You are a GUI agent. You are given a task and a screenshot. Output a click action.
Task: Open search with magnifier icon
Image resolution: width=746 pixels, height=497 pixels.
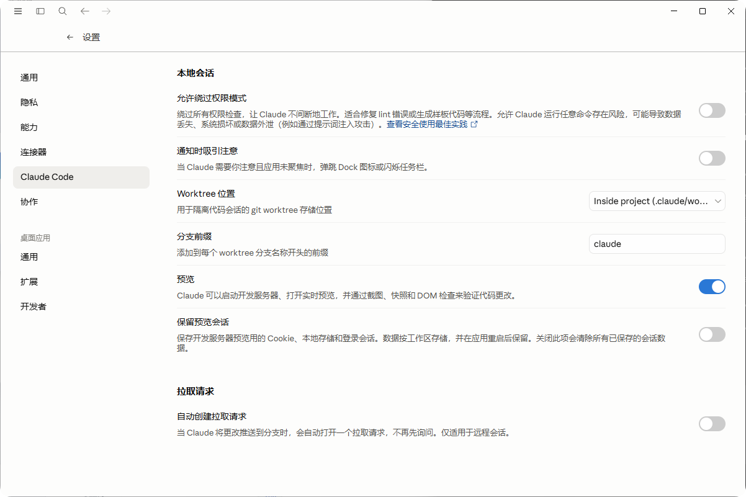63,11
